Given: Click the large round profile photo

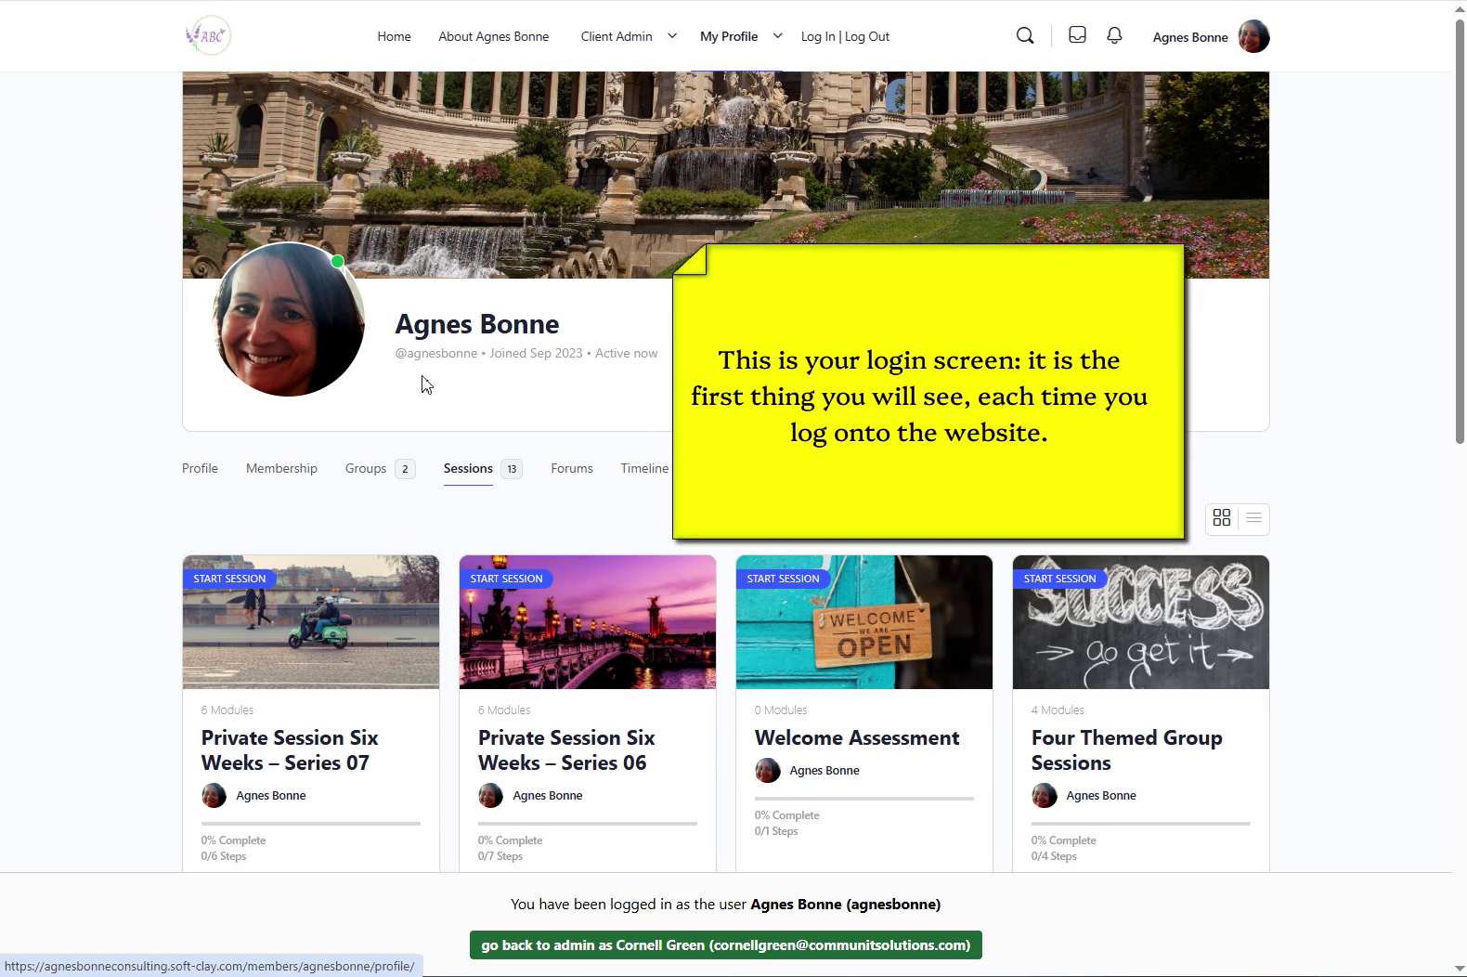Looking at the screenshot, I should 289,320.
